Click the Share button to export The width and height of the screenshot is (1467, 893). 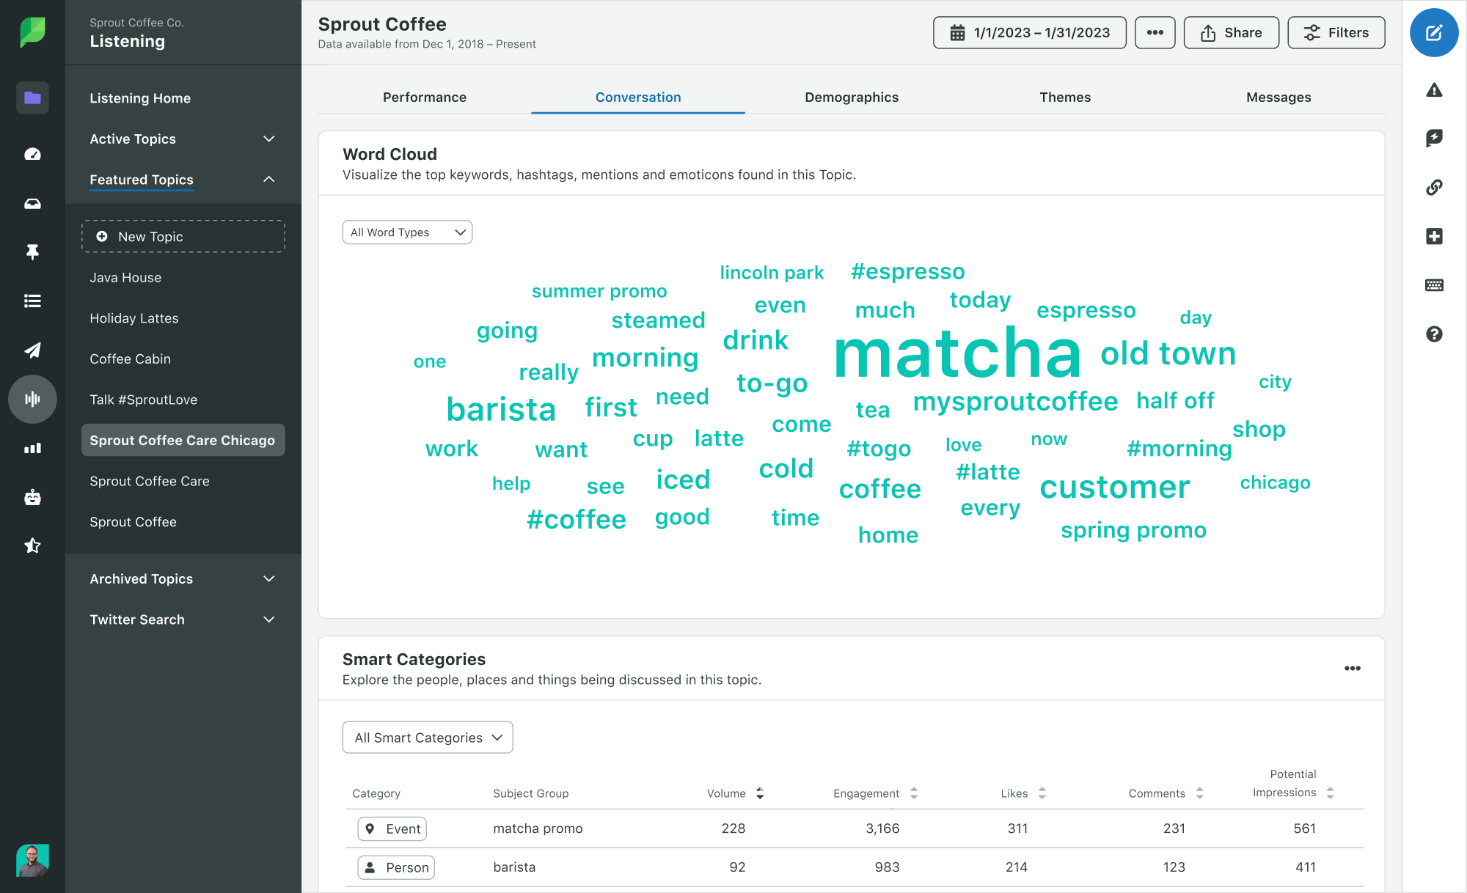pos(1232,34)
